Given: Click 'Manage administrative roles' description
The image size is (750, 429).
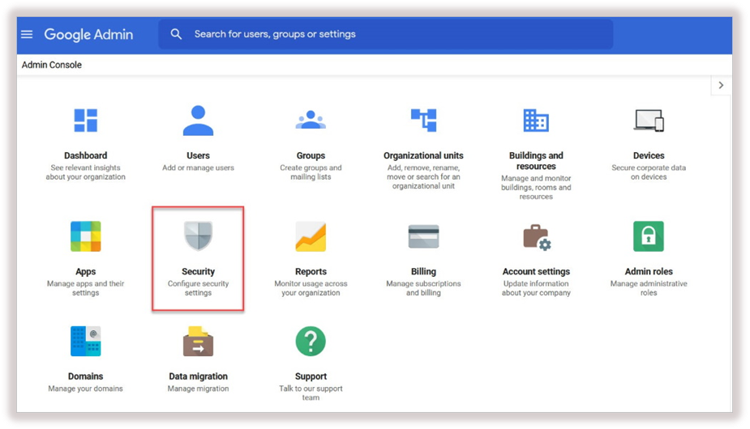Looking at the screenshot, I should 649,288.
